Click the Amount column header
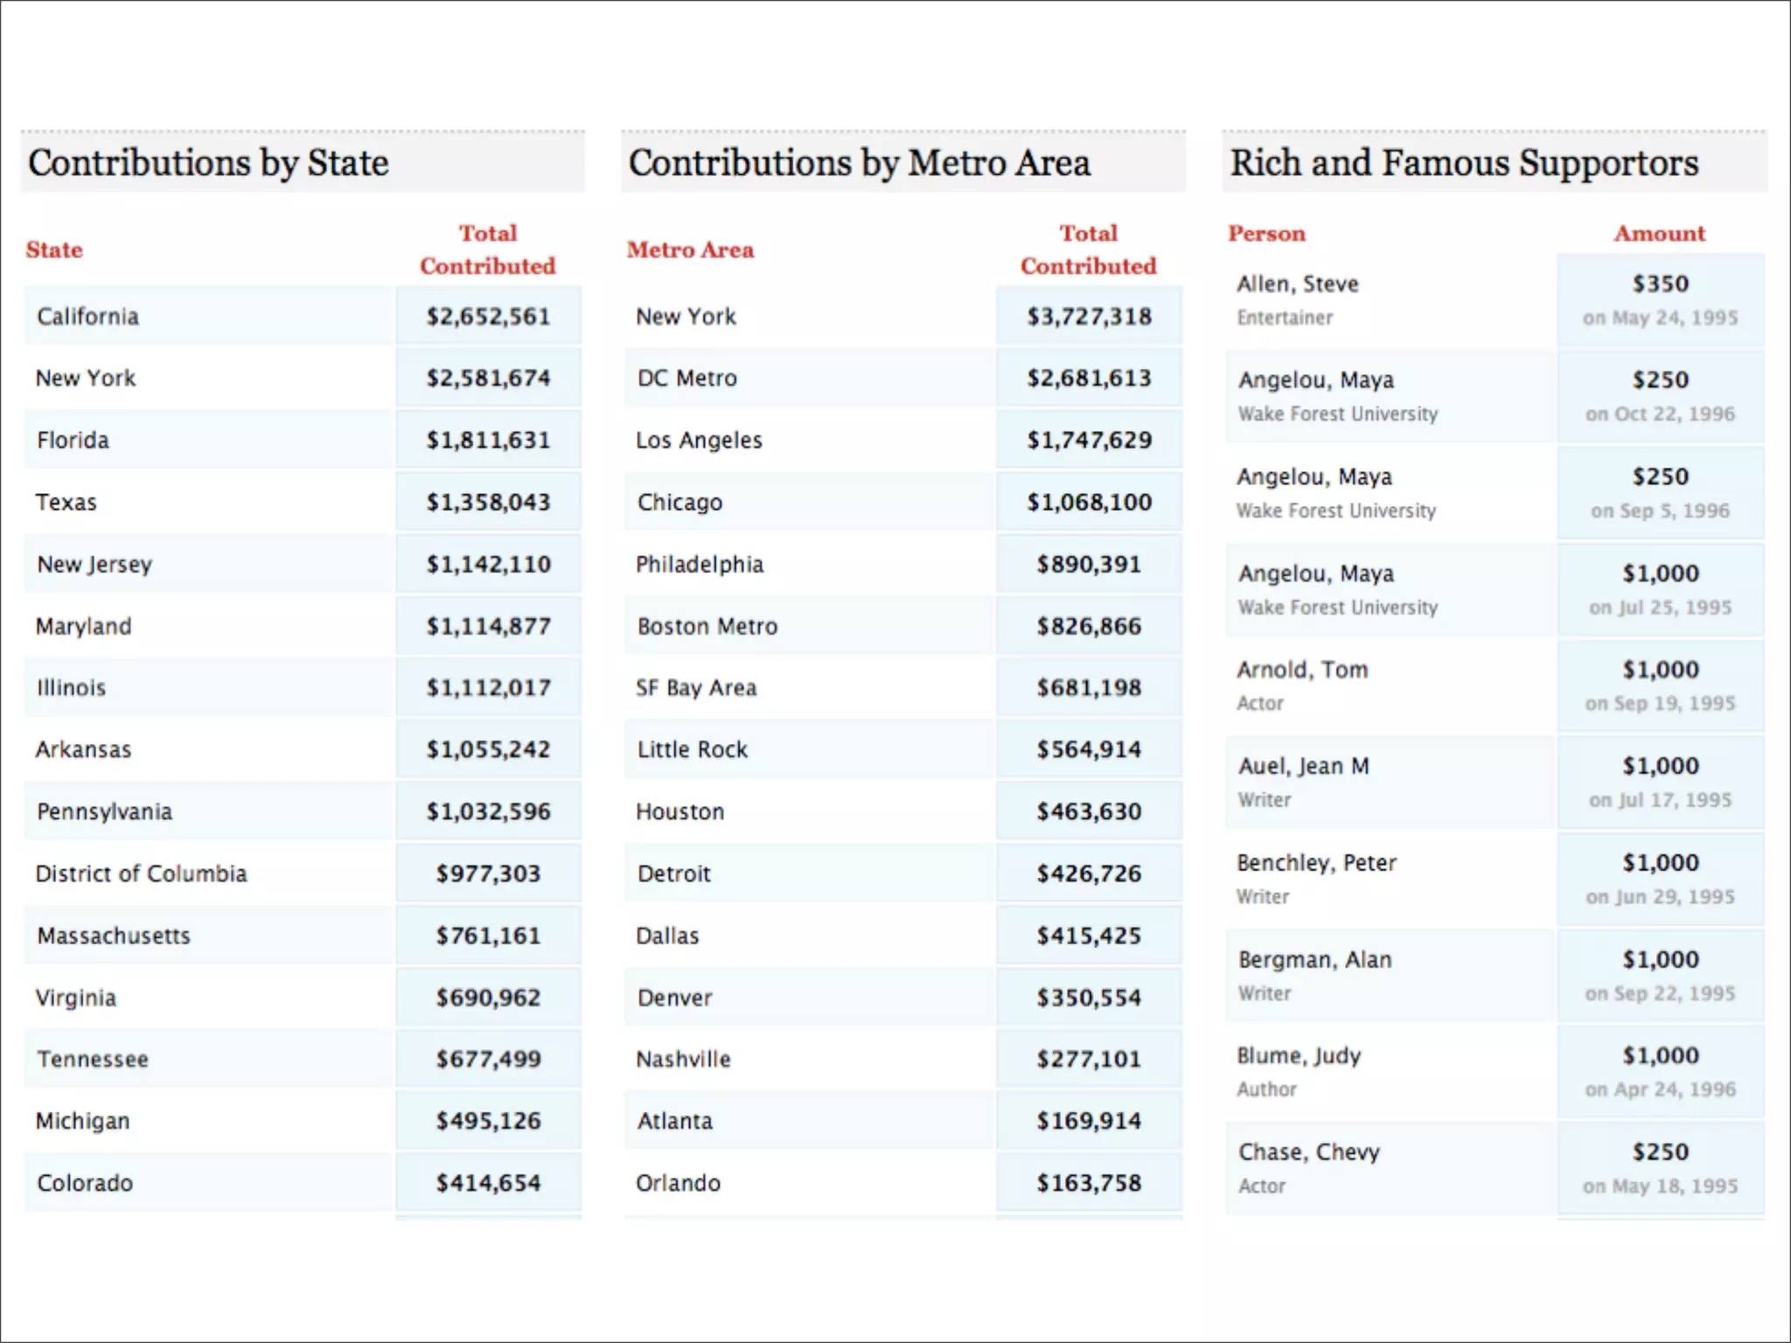The width and height of the screenshot is (1791, 1343). pyautogui.click(x=1660, y=233)
